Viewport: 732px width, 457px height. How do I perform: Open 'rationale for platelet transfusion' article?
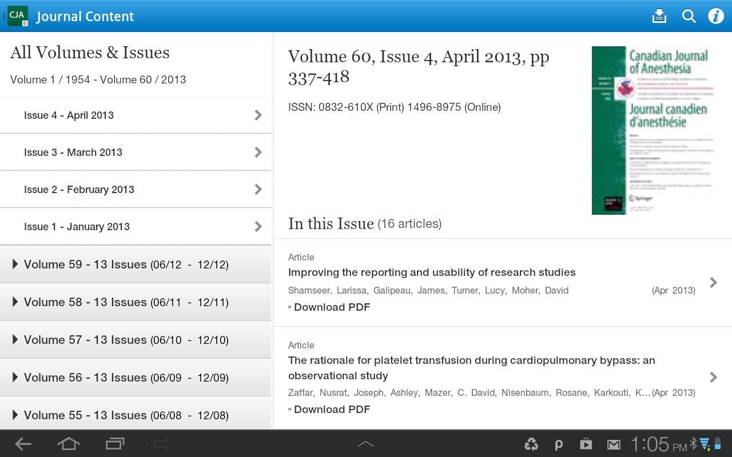pos(472,368)
